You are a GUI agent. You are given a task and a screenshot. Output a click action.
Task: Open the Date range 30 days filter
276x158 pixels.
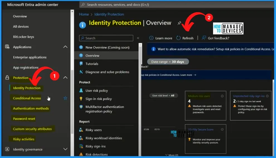pyautogui.click(x=168, y=62)
